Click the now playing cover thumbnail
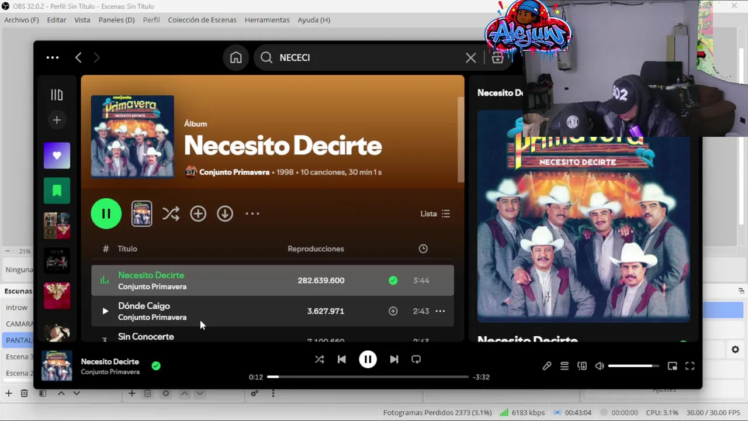 click(57, 366)
